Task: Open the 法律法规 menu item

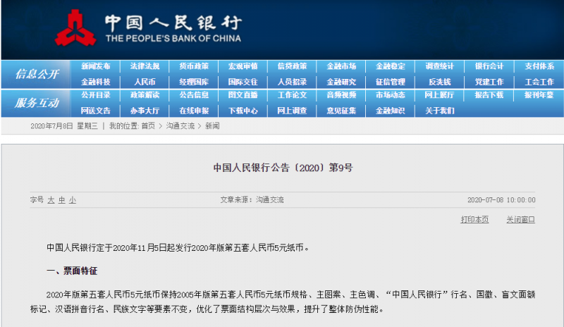Action: pyautogui.click(x=145, y=66)
